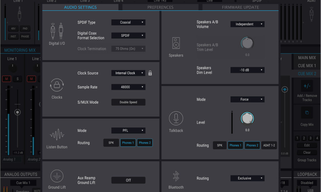Select the CUE MIX 2 tab
This screenshot has width=321, height=192.
pyautogui.click(x=307, y=74)
